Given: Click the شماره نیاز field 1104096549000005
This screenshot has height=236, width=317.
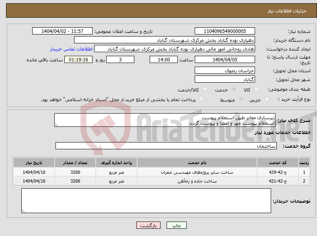Looking at the screenshot, I should click(225, 31).
